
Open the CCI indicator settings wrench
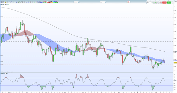(x=4, y=73)
